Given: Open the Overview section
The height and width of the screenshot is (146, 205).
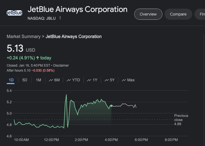Looking at the screenshot, I should click(x=148, y=14).
